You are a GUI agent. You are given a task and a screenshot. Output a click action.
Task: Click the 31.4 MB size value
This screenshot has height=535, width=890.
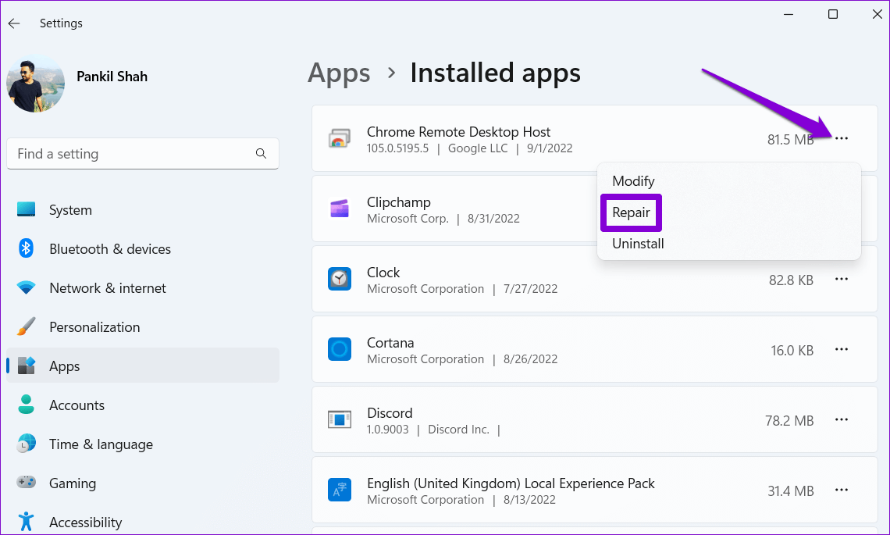(791, 490)
